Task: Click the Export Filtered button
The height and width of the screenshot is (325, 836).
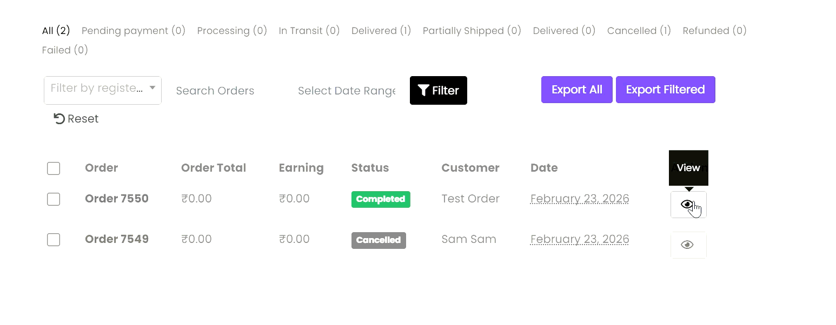Action: 665,90
